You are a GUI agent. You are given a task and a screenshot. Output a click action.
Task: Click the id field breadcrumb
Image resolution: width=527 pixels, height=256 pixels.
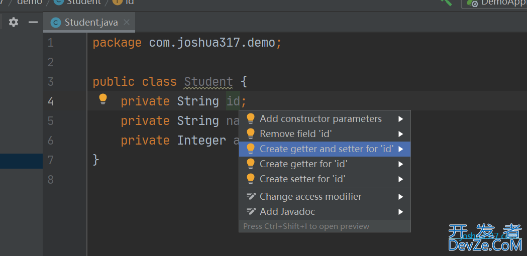[x=130, y=2]
